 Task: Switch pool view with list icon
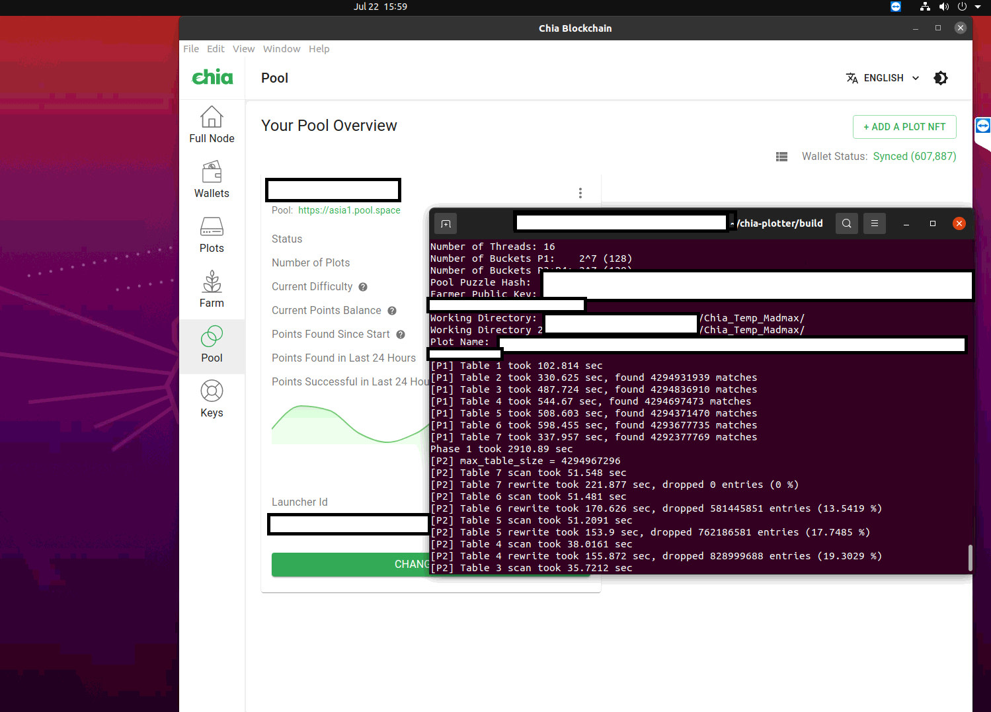pyautogui.click(x=781, y=157)
